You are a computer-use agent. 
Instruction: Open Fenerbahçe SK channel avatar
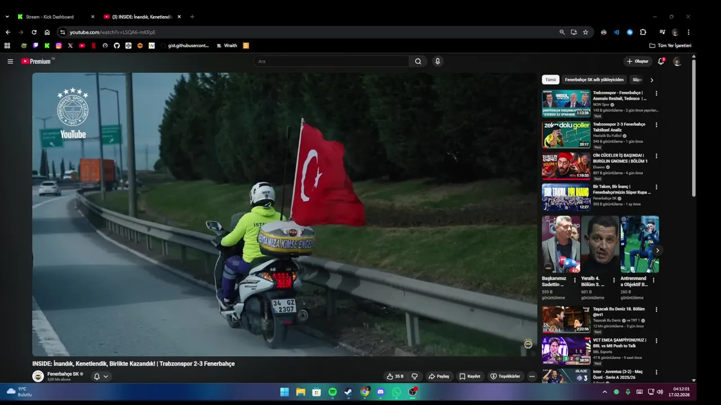point(38,376)
